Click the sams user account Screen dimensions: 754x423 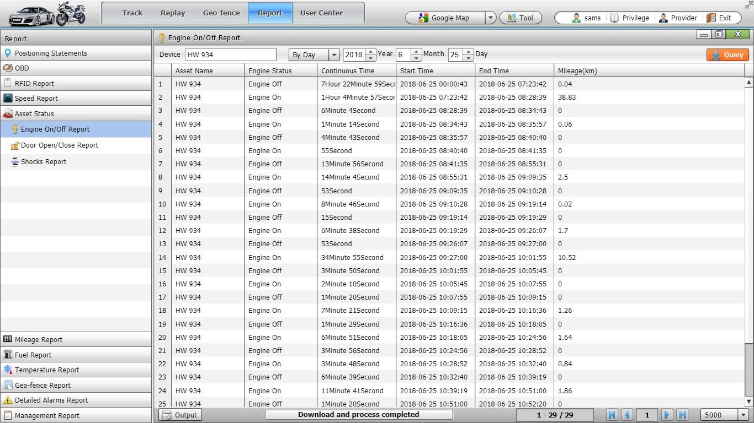[x=586, y=18]
